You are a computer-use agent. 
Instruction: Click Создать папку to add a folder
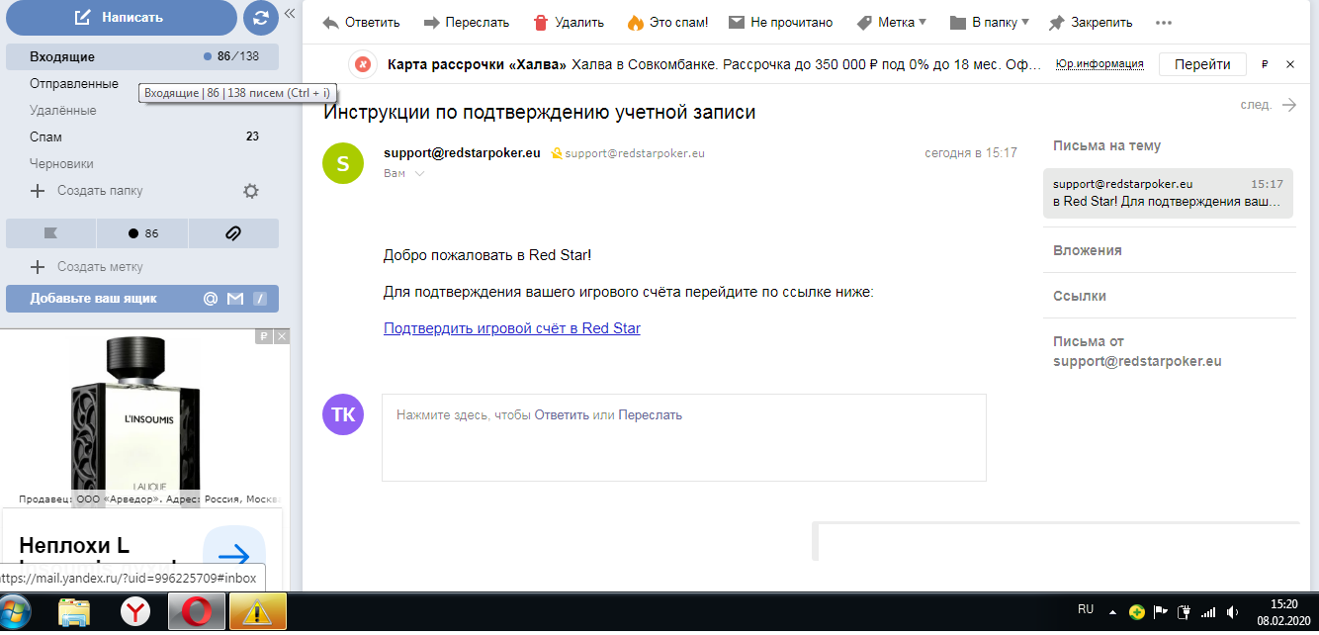[87, 190]
